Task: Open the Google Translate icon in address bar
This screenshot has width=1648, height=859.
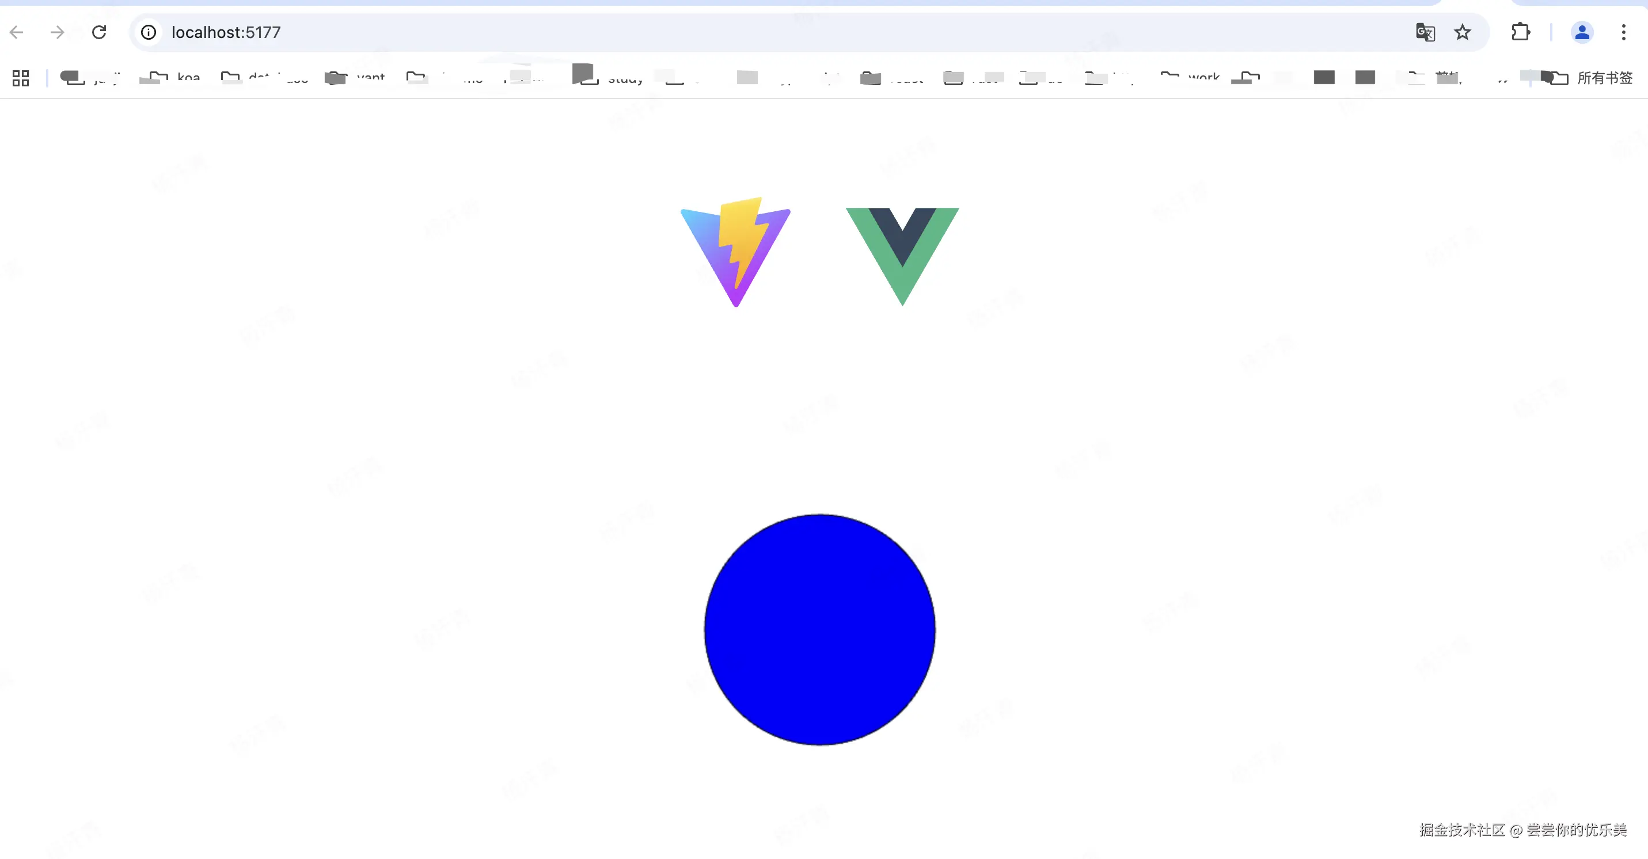Action: (1425, 32)
